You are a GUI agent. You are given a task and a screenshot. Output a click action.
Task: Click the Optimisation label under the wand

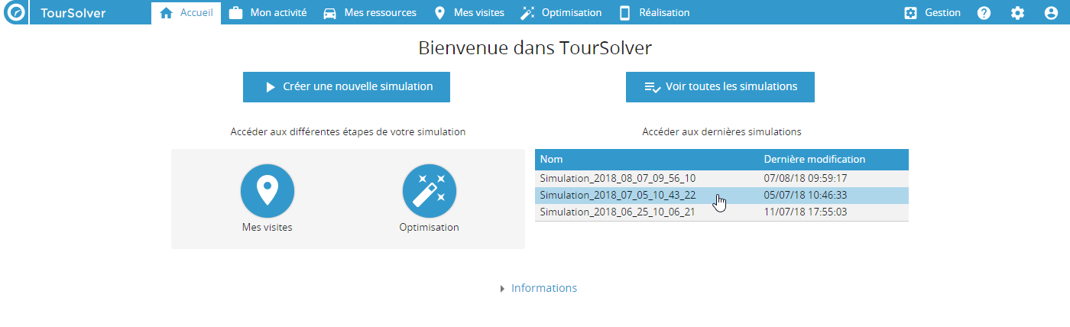430,227
